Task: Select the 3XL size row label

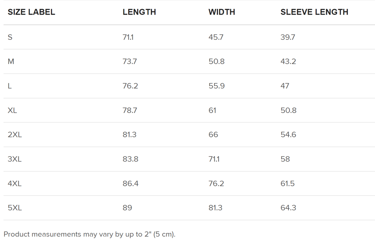Action: (15, 159)
